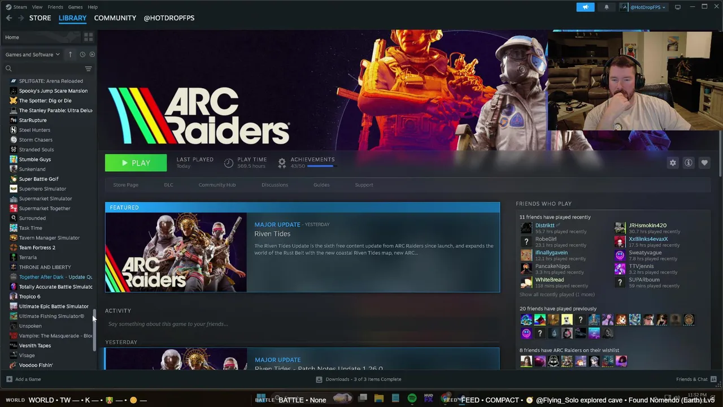Select Stumble Guys in the library list

34,159
